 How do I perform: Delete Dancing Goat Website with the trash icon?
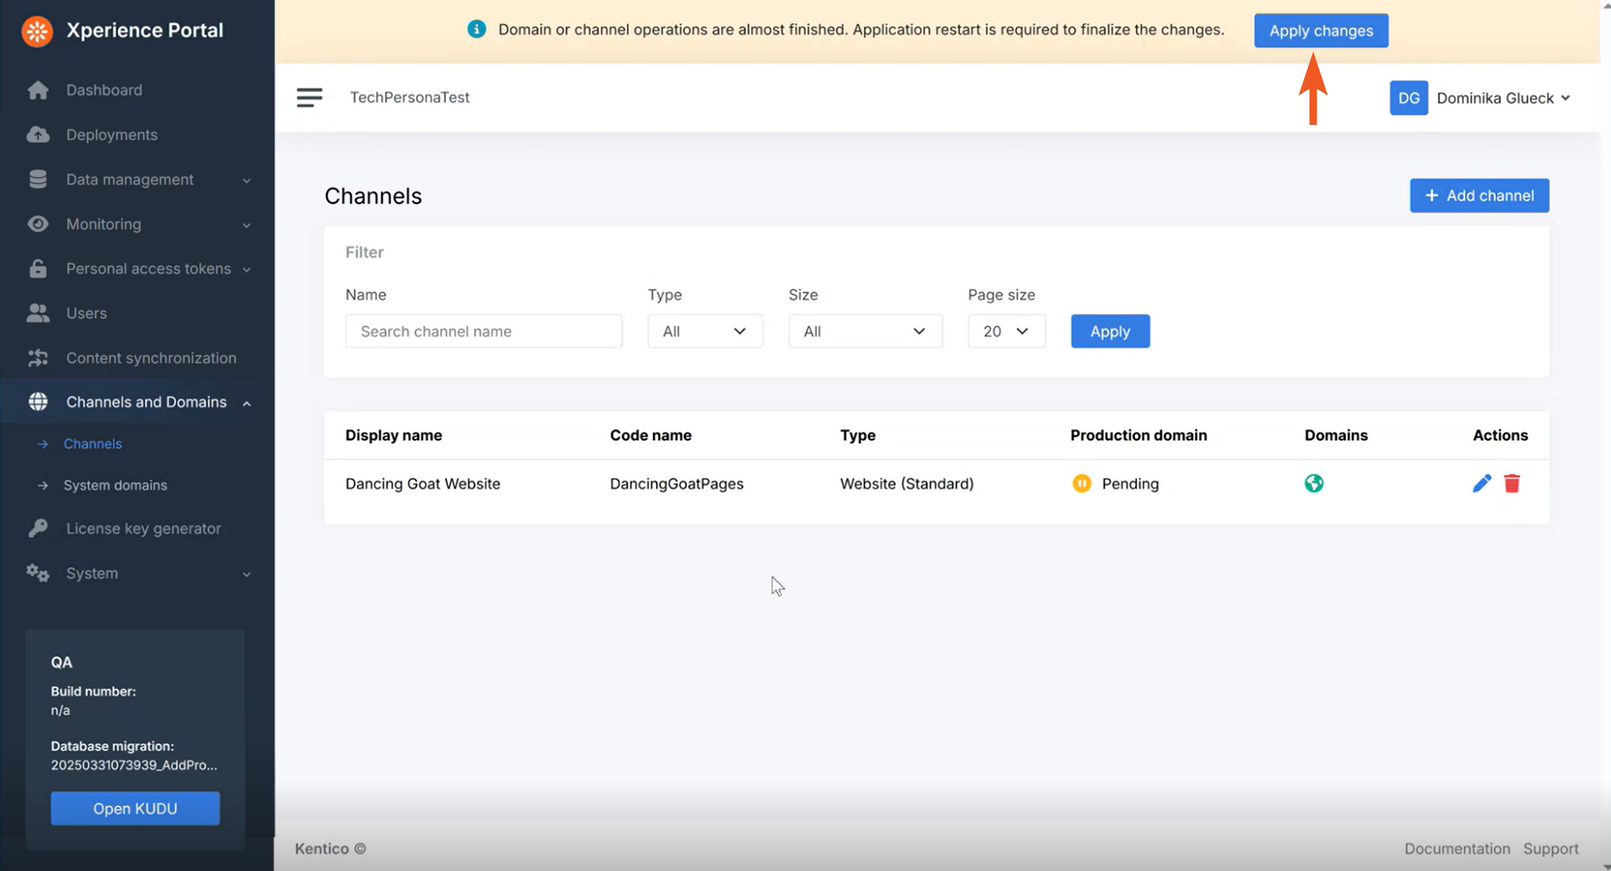[x=1512, y=483]
